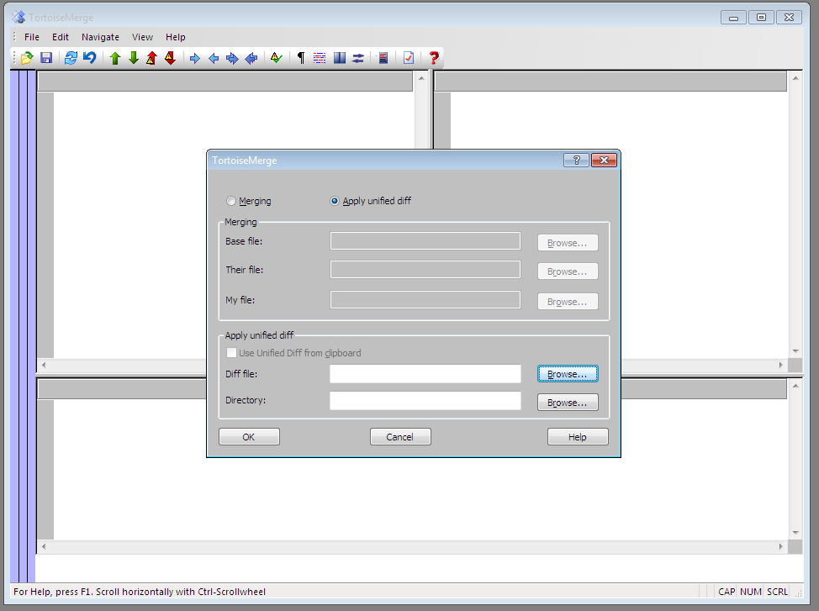Click the dialog's question mark help button
Image resolution: width=819 pixels, height=611 pixels.
pos(577,161)
